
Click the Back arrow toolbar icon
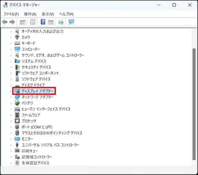pyautogui.click(x=5, y=22)
